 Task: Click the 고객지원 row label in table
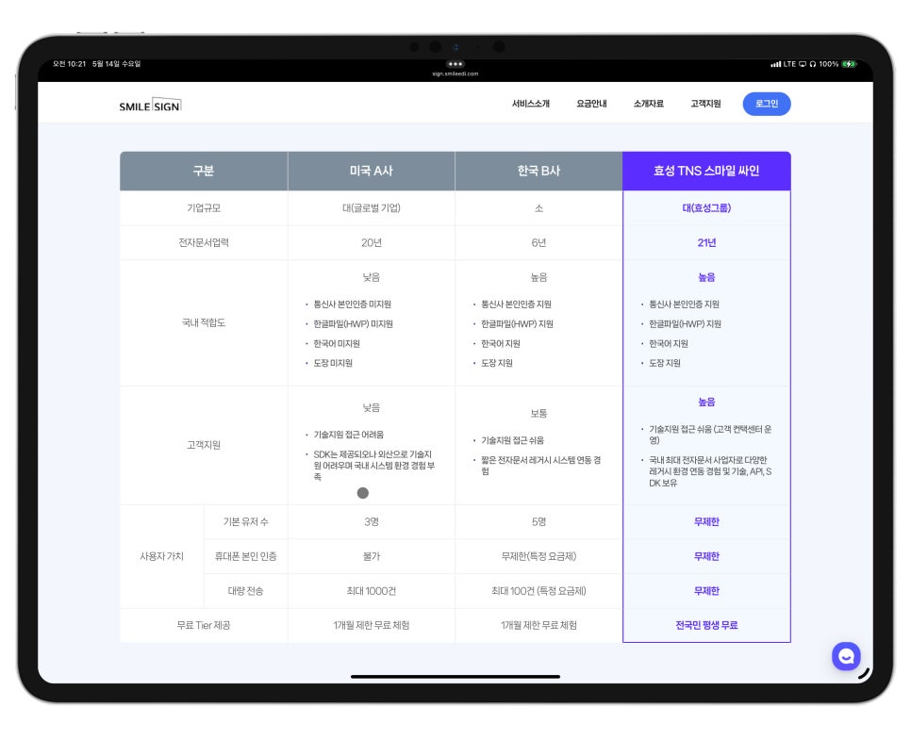(x=204, y=445)
